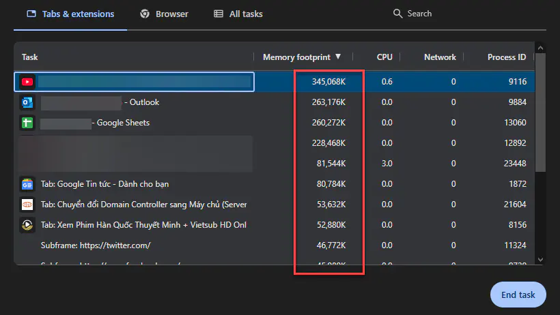Click the magnifier icon in Search

(x=398, y=14)
